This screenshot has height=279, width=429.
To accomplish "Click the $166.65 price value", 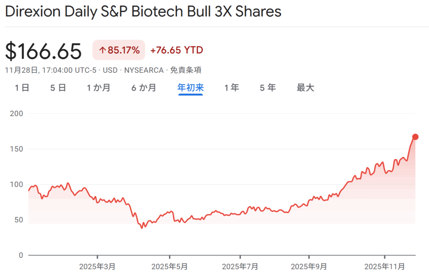I will (44, 51).
